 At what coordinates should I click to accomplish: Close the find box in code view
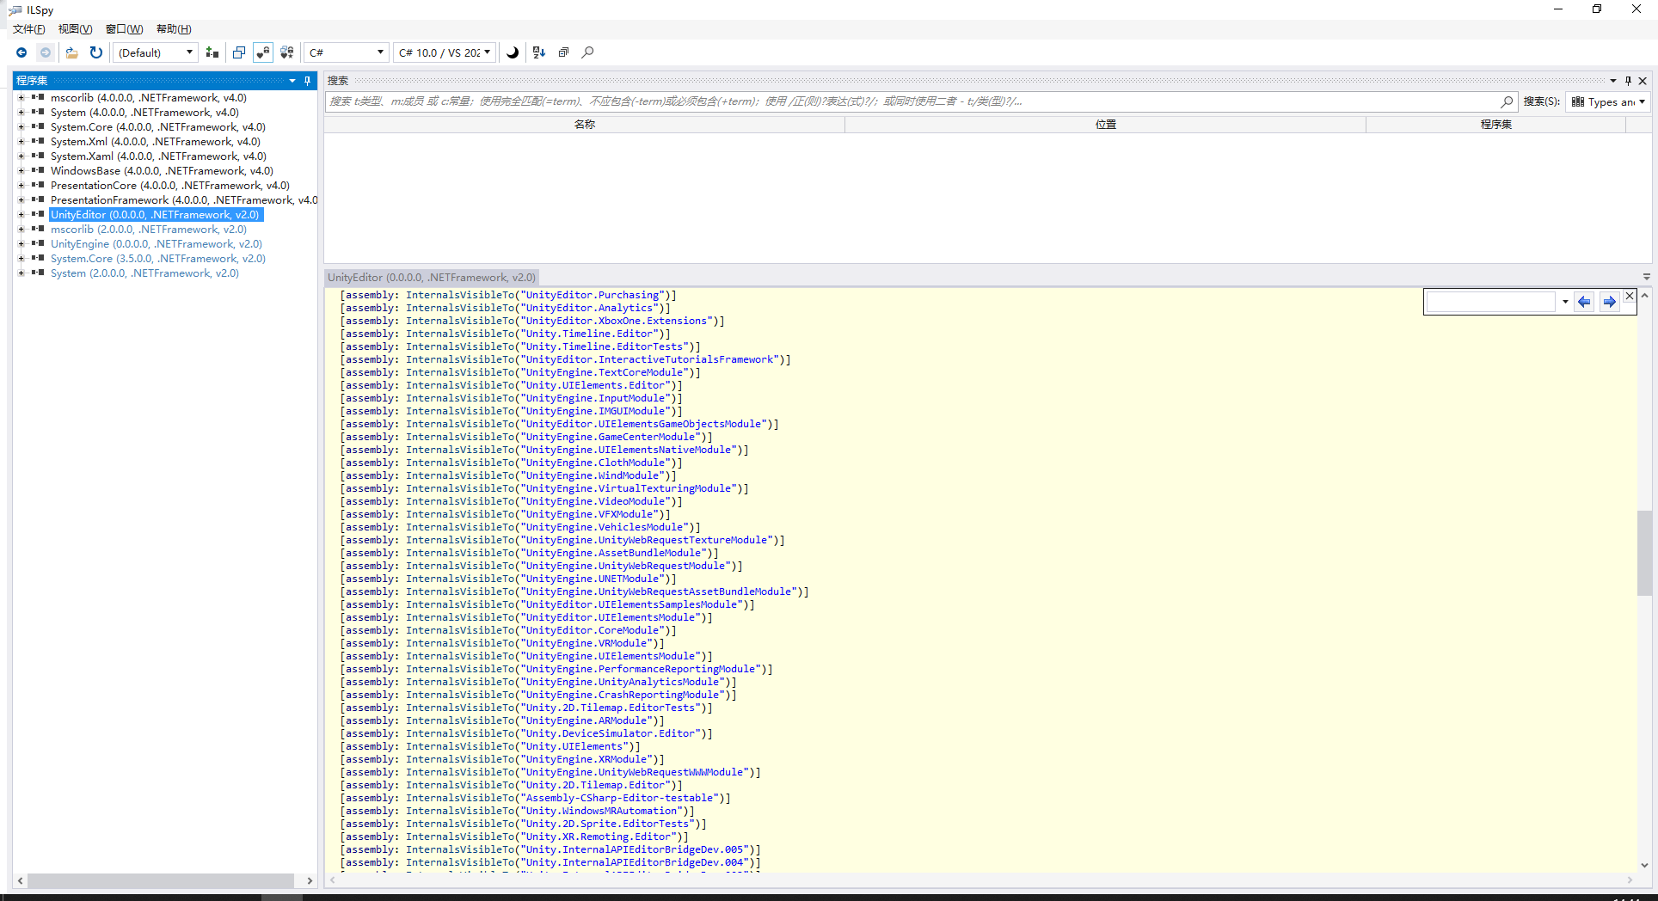1630,296
